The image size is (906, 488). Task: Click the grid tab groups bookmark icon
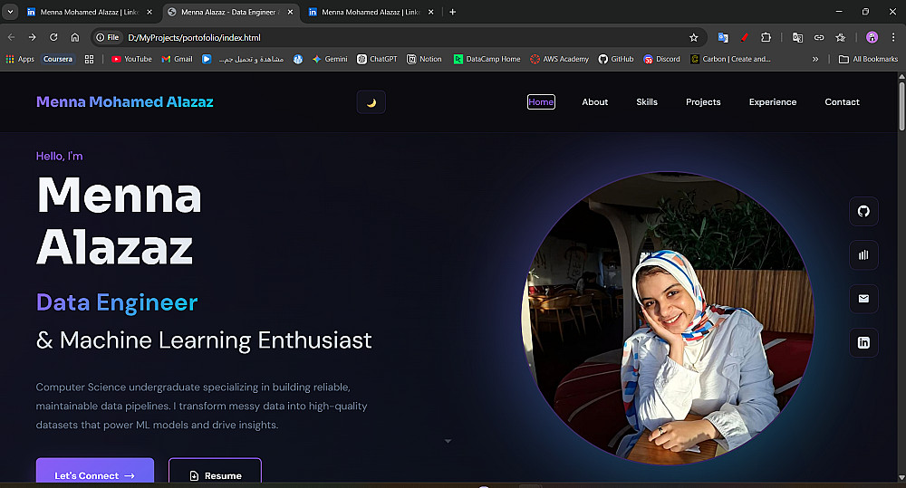coord(89,59)
